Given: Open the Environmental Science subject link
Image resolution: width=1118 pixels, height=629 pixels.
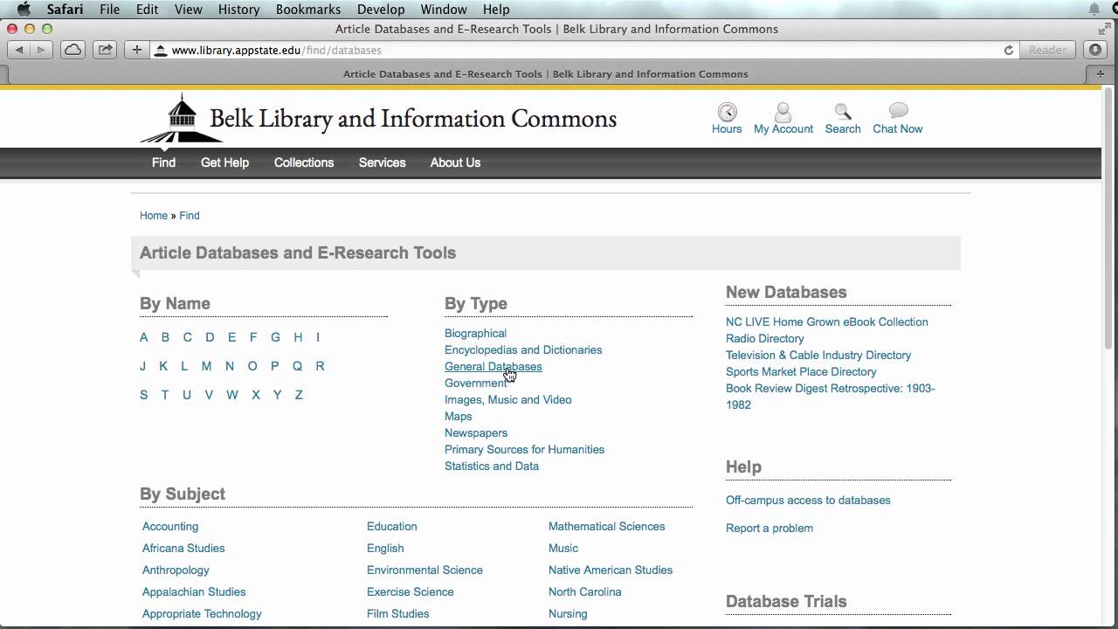Looking at the screenshot, I should click(x=424, y=570).
